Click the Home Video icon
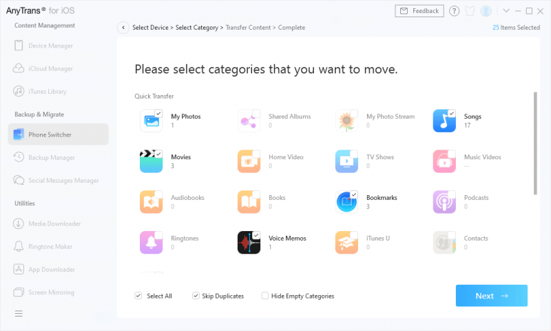The image size is (551, 331). [249, 161]
